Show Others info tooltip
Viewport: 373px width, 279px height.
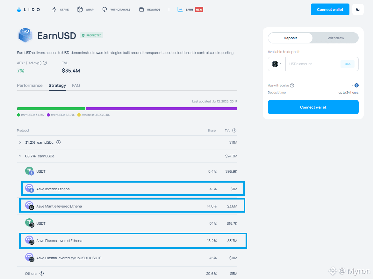tap(42, 274)
